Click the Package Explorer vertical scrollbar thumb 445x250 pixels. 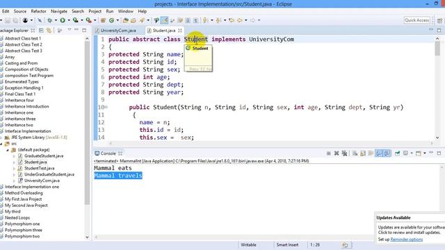coord(87,123)
